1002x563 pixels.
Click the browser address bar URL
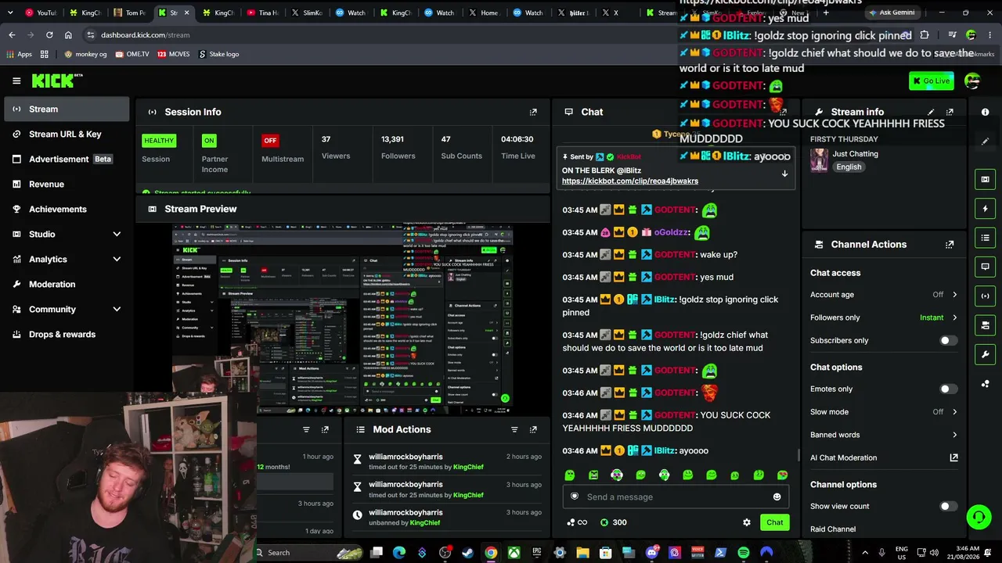(145, 35)
